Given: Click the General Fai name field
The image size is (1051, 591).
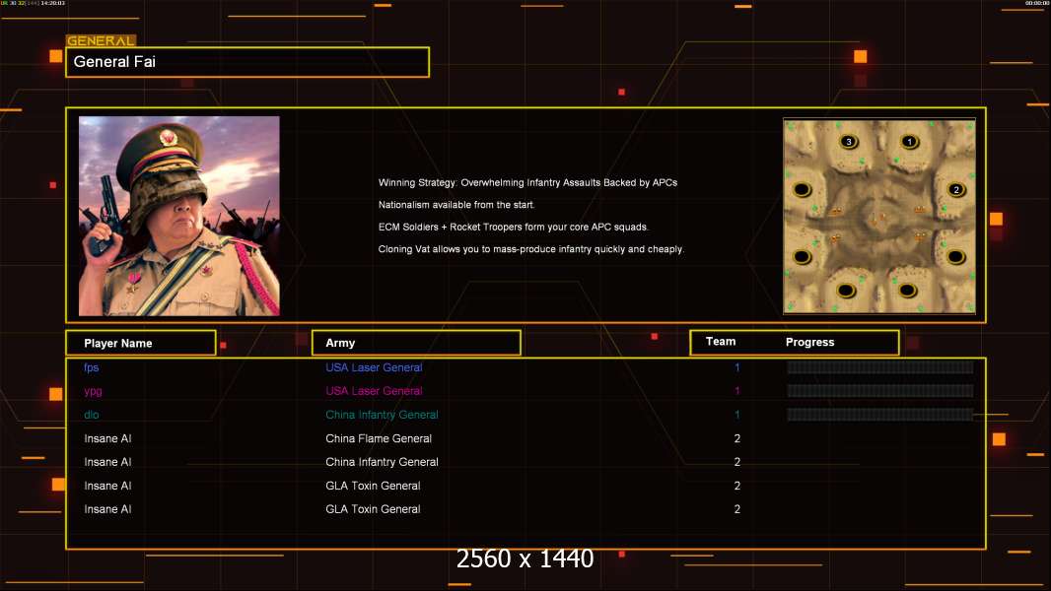Looking at the screenshot, I should (x=247, y=62).
